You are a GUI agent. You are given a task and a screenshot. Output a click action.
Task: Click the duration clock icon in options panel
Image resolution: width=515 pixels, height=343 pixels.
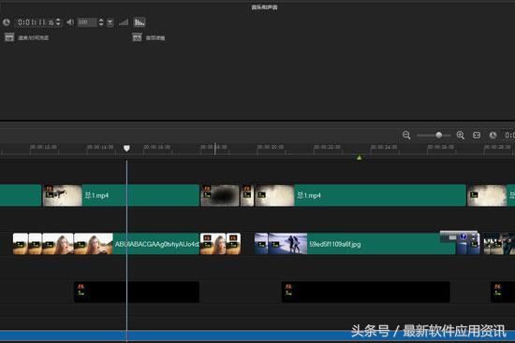point(7,22)
